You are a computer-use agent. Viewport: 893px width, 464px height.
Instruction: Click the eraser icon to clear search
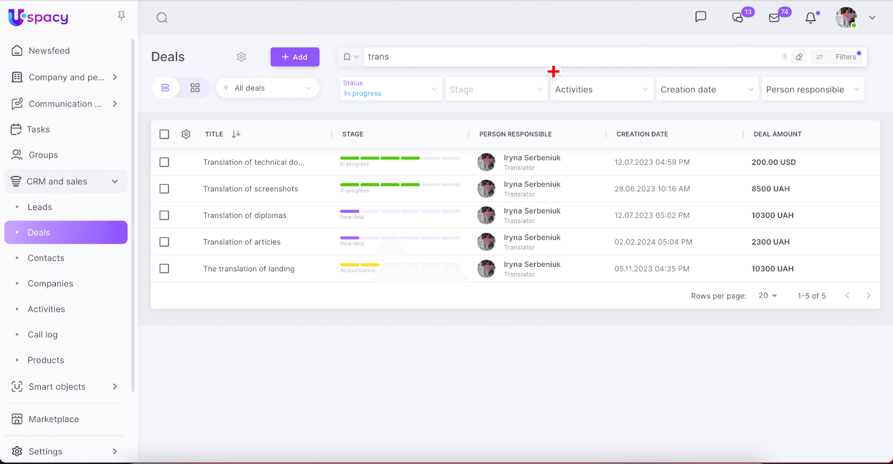coord(799,57)
